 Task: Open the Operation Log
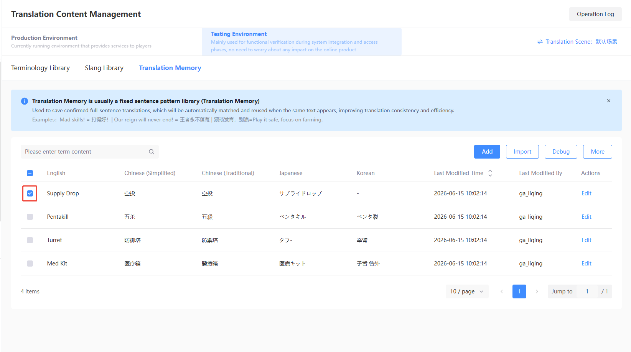595,14
